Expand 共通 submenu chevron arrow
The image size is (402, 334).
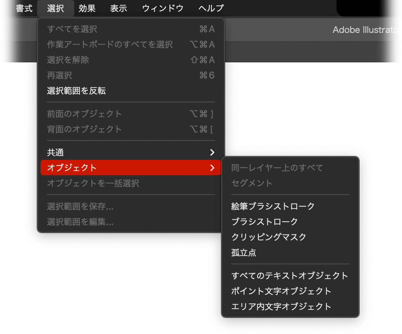(x=212, y=152)
